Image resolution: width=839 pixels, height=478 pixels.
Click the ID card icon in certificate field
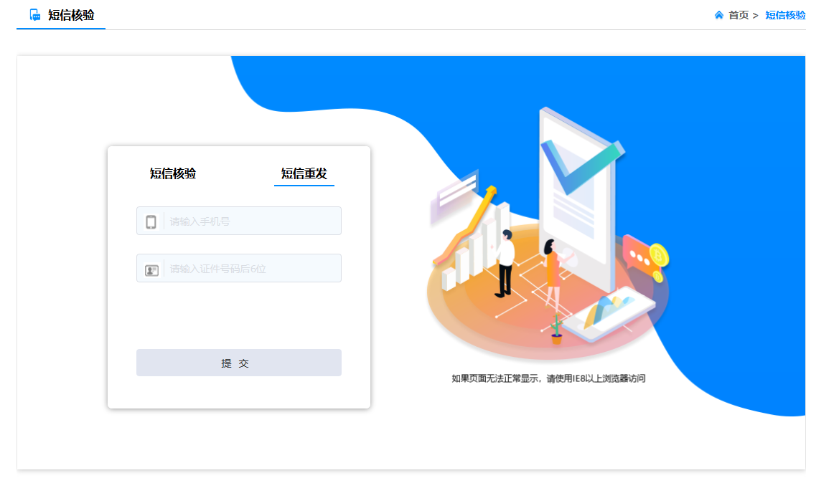[x=151, y=270]
